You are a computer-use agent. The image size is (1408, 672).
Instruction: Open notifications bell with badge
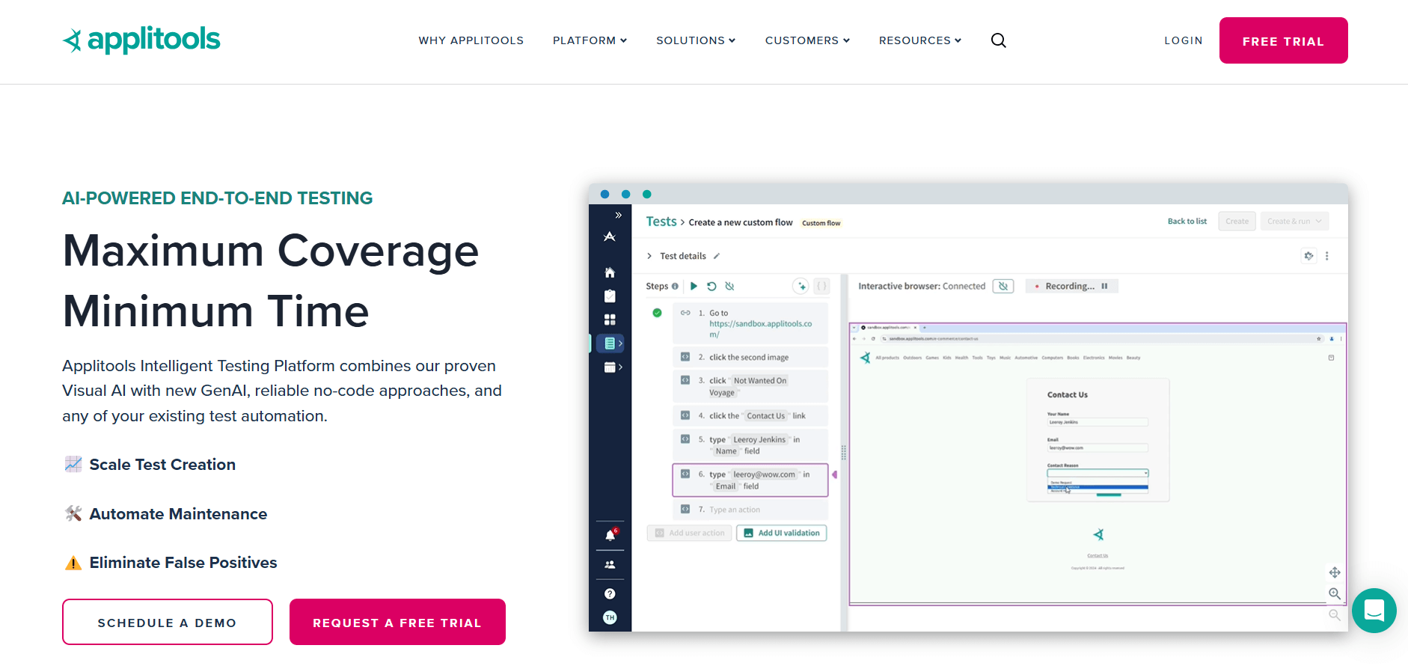[610, 535]
